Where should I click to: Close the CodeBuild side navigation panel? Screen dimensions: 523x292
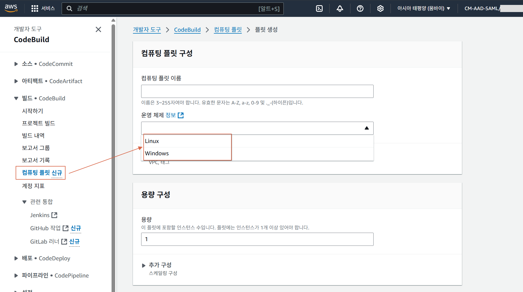tap(98, 30)
